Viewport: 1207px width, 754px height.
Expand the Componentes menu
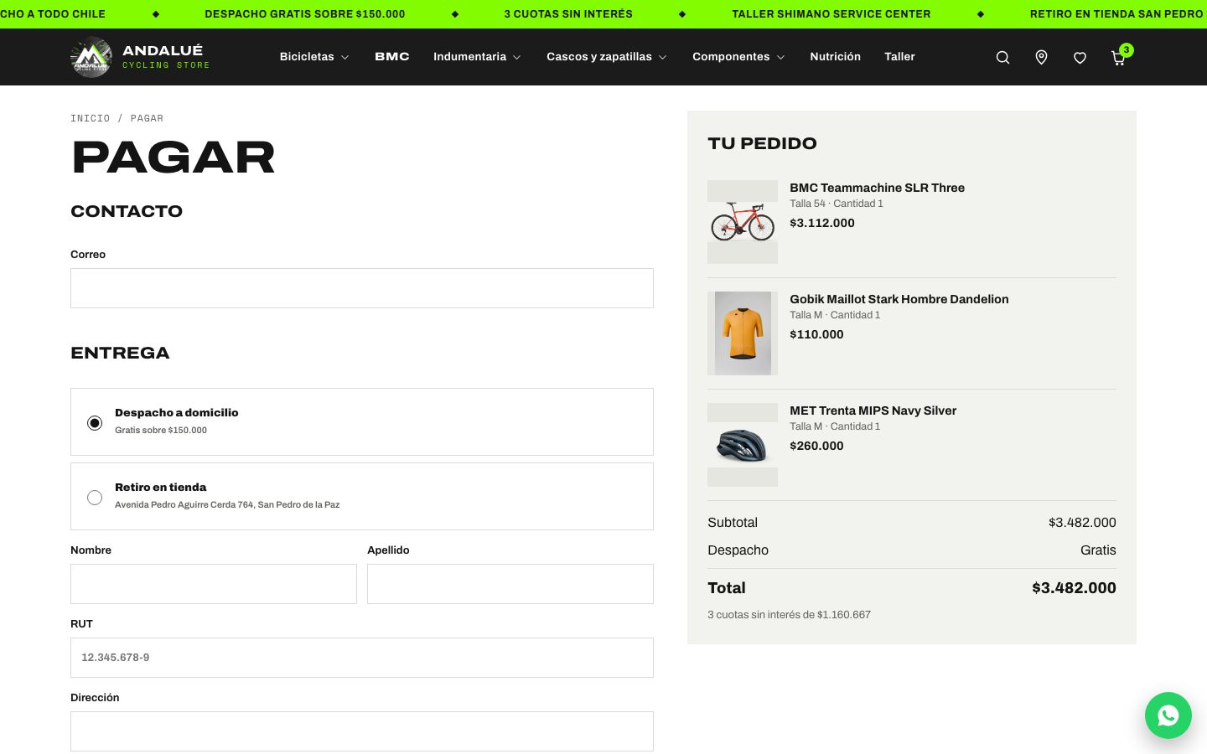(738, 57)
